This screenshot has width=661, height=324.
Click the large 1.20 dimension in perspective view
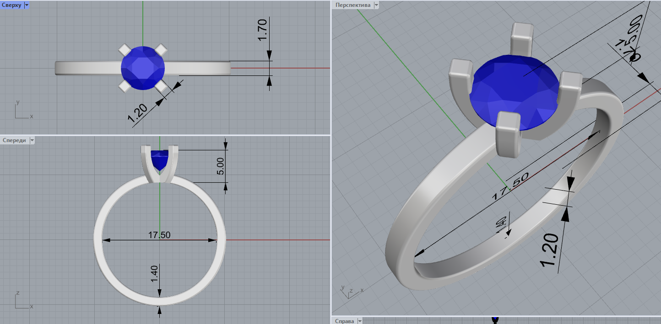coord(550,250)
